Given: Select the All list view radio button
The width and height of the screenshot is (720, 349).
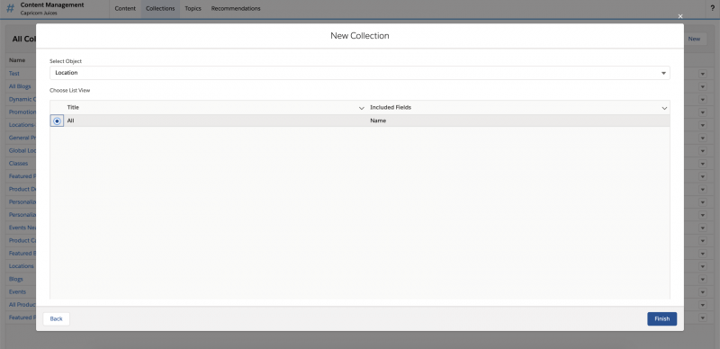Looking at the screenshot, I should (57, 121).
